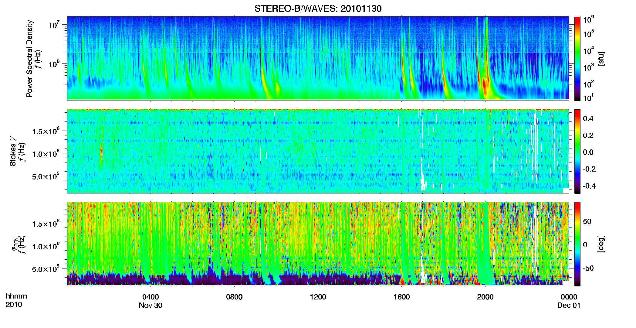Click the 5.0×10^5 tick of the Stokes V panel
The width and height of the screenshot is (636, 328).
(x=46, y=176)
